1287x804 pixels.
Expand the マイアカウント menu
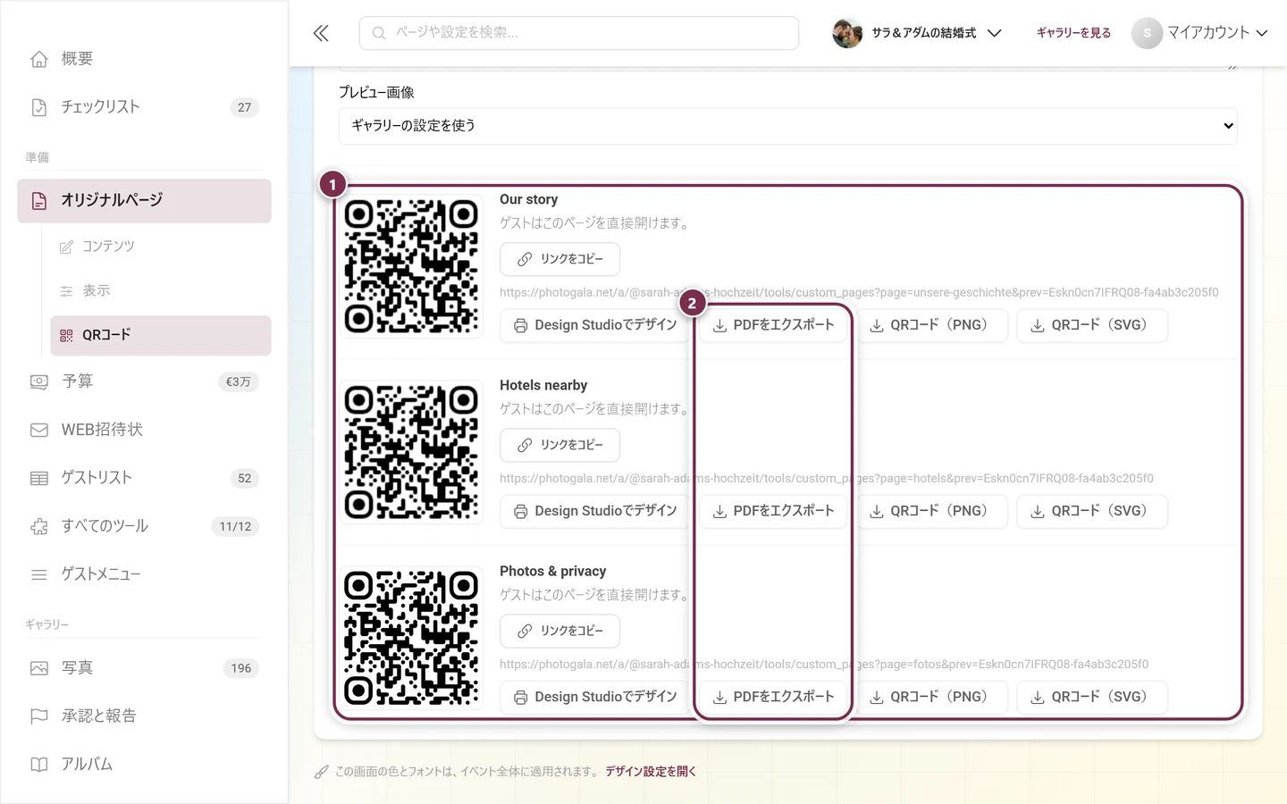click(1200, 33)
